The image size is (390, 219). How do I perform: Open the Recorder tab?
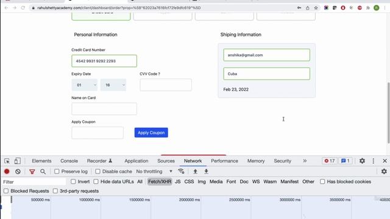coord(99,161)
